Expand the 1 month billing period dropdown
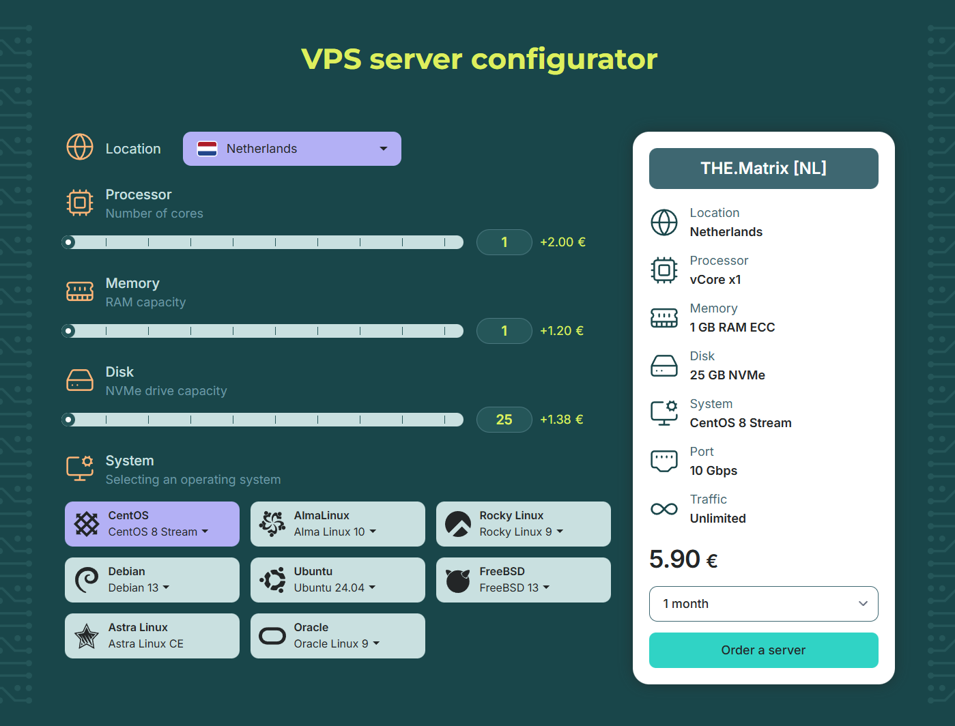 (x=763, y=604)
